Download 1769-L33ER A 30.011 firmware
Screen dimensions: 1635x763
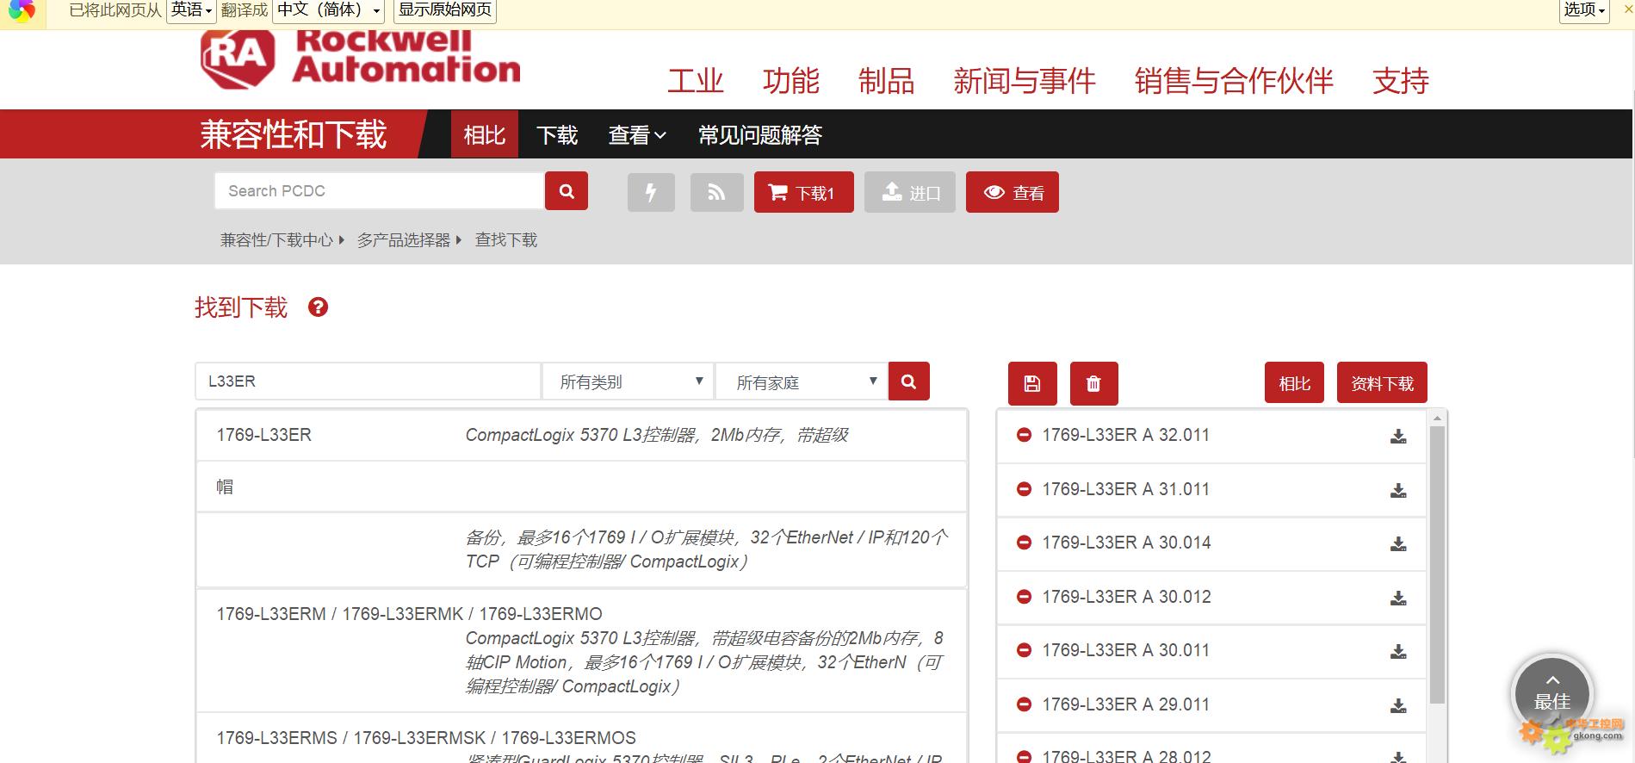pos(1398,652)
